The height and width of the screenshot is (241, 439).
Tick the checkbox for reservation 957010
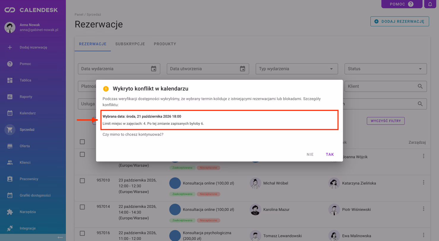pos(82,180)
